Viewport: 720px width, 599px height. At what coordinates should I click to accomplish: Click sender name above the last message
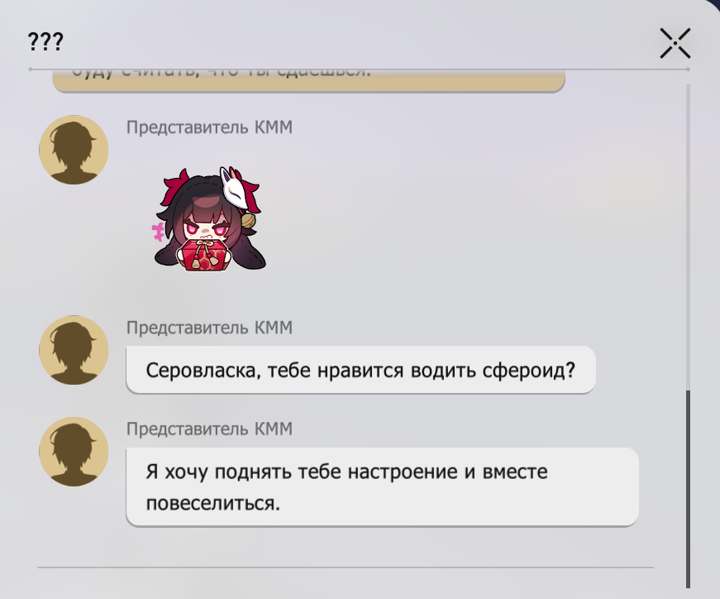coord(209,429)
